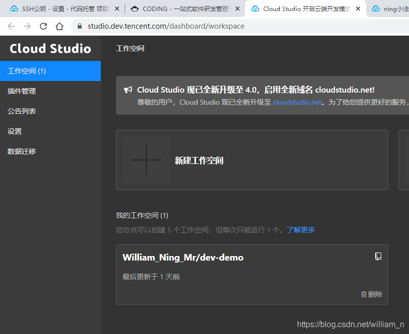Close the CODING browser tab
This screenshot has height=334, width=409.
(x=238, y=9)
